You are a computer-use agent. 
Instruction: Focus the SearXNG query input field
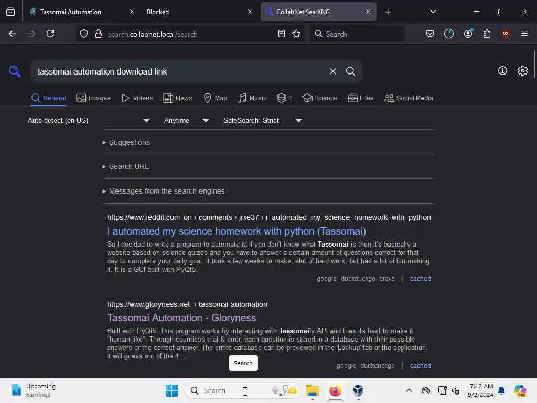click(178, 71)
